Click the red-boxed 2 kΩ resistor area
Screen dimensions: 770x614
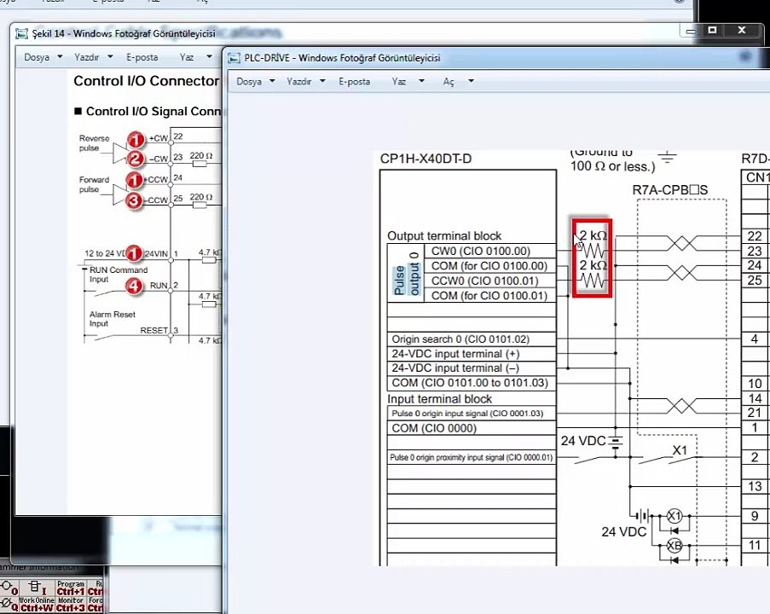[x=593, y=258]
